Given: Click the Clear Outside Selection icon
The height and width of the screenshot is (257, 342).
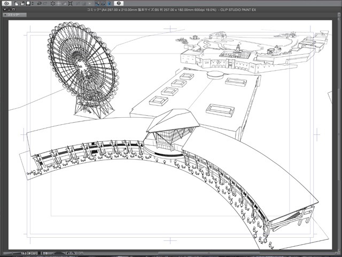Looking at the screenshot, I should click(58, 4).
